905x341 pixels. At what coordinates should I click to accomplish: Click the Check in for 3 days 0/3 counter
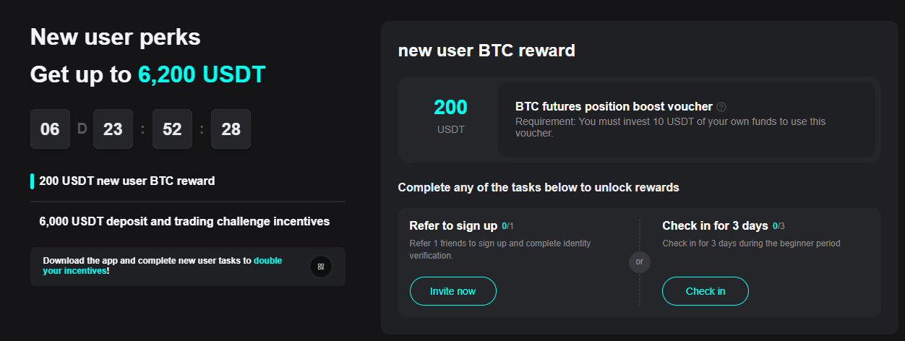click(780, 226)
